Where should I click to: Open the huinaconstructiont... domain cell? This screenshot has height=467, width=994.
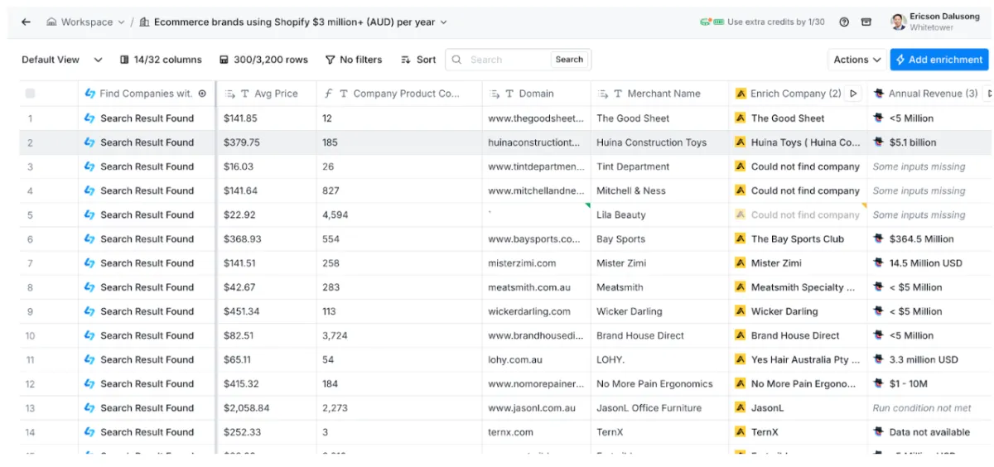click(x=536, y=142)
